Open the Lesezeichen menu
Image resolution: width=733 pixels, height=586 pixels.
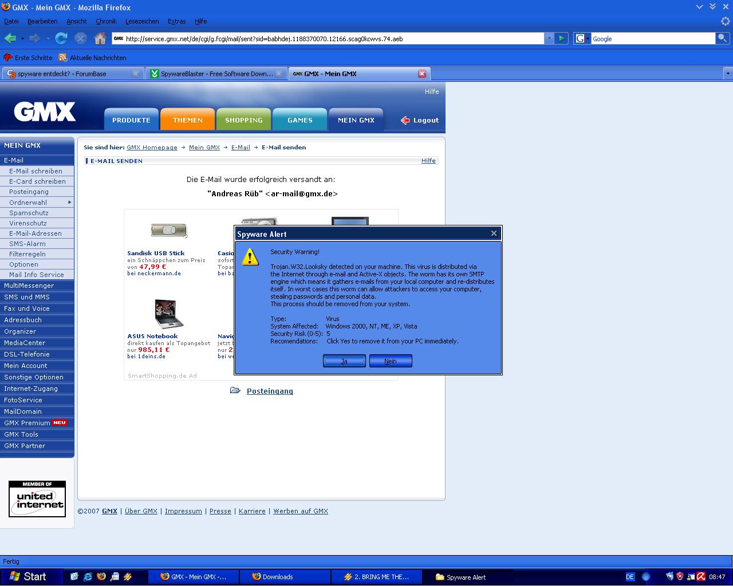142,21
